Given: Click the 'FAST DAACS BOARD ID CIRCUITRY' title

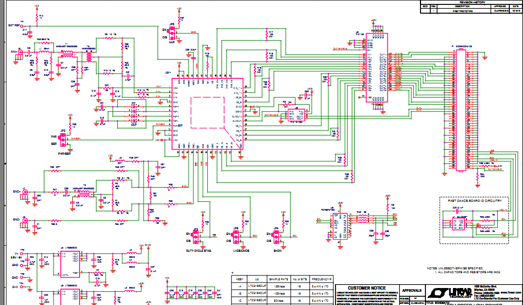Looking at the screenshot, I should (474, 201).
